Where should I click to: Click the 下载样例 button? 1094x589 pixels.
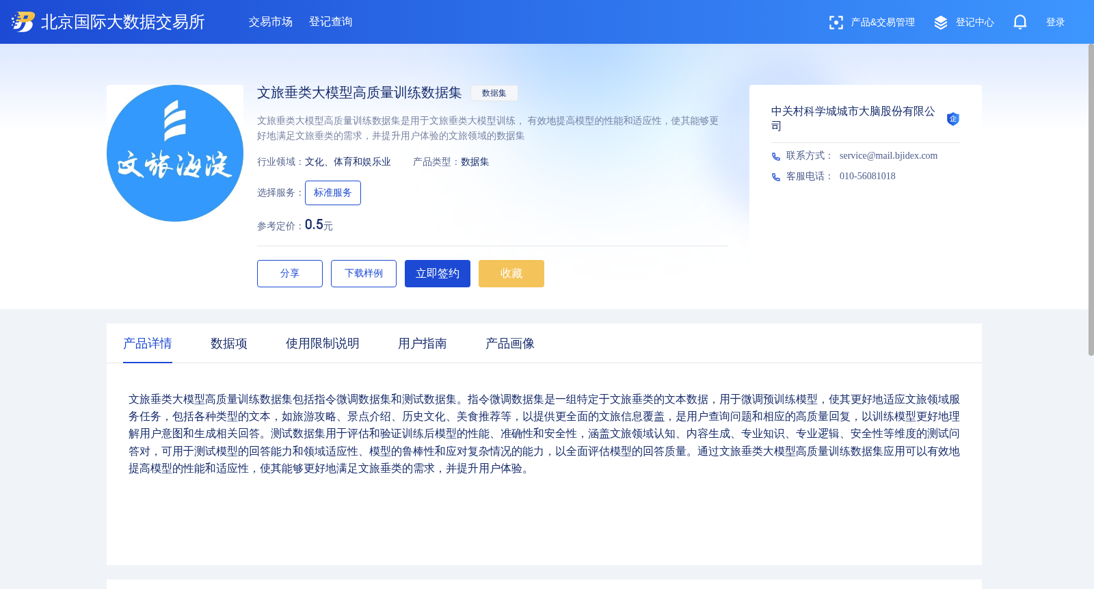pos(364,274)
